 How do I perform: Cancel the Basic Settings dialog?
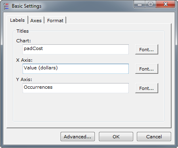tap(154, 137)
